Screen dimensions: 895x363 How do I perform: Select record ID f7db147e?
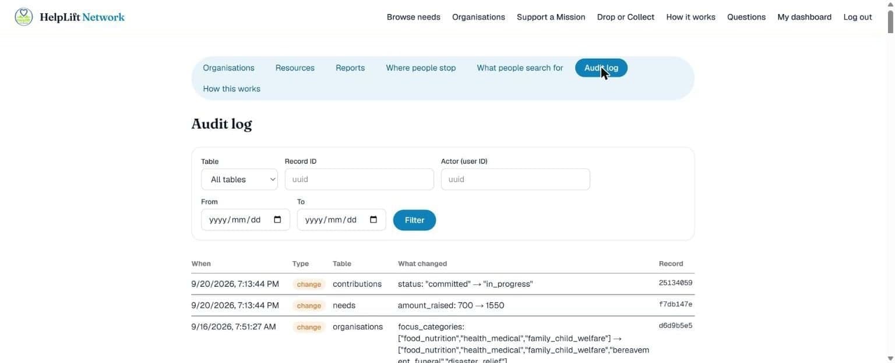[675, 304]
